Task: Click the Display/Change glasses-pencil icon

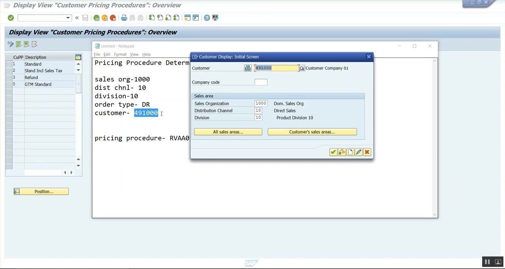Action: pyautogui.click(x=11, y=44)
